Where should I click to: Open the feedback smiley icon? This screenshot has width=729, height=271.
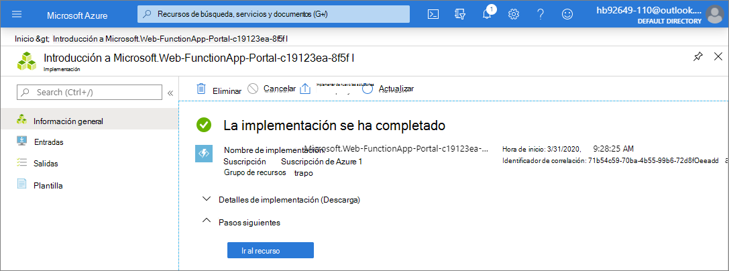click(x=567, y=14)
